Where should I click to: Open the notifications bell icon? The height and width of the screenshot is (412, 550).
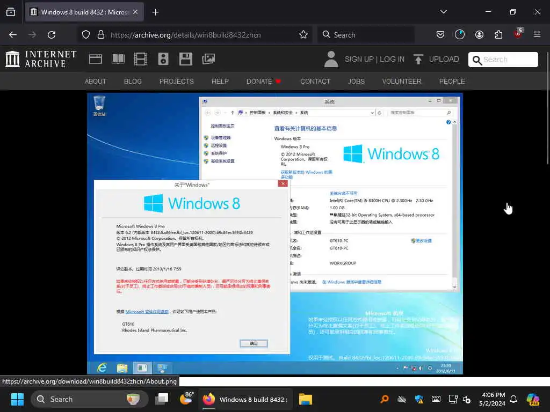coord(513,399)
